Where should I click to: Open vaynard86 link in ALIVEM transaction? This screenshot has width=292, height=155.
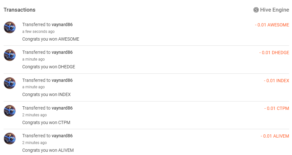click(x=62, y=136)
